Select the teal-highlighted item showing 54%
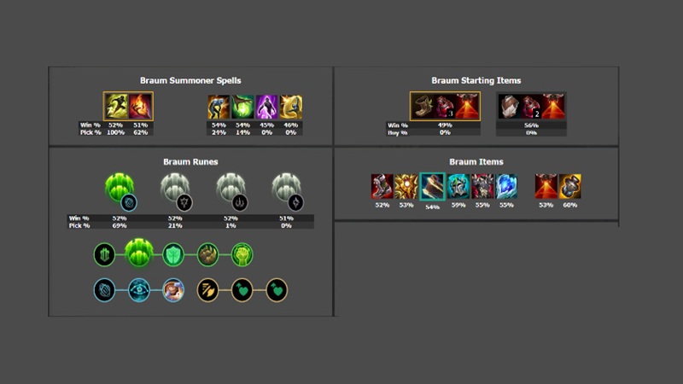This screenshot has height=384, width=683. tap(432, 186)
